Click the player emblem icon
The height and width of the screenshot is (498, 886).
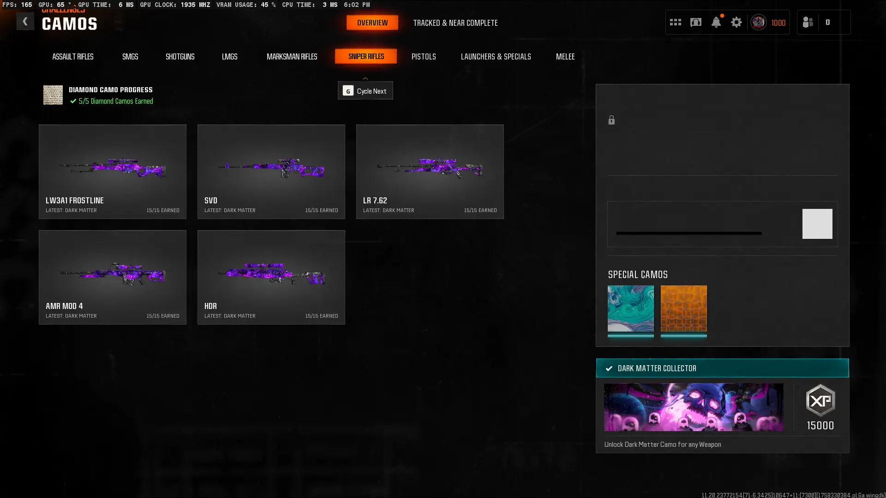pos(758,22)
